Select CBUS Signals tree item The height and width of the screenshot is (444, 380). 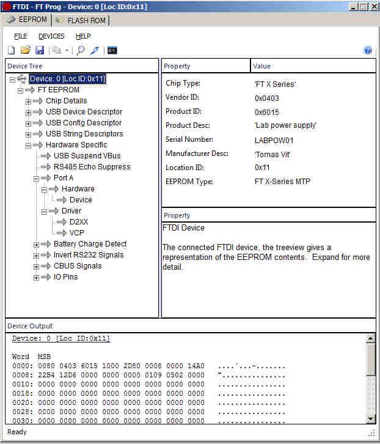[78, 266]
